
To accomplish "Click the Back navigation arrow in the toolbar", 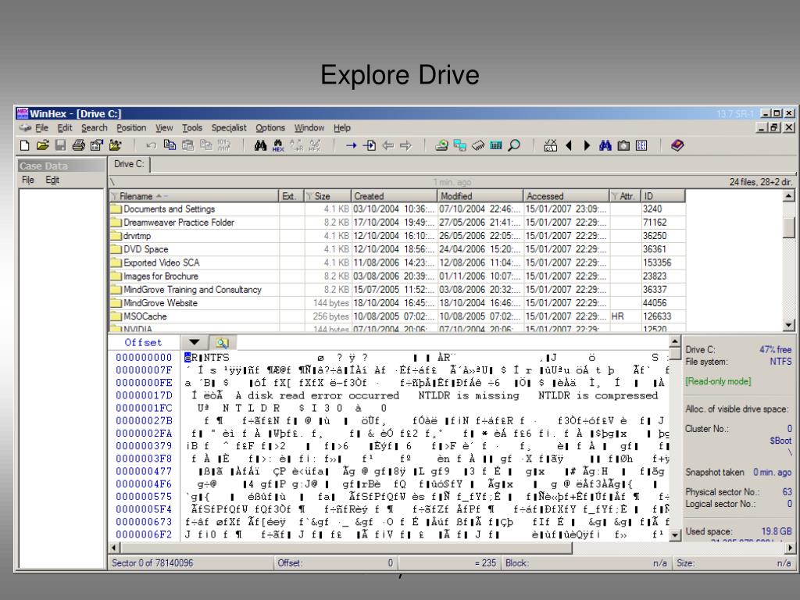I will pos(387,146).
